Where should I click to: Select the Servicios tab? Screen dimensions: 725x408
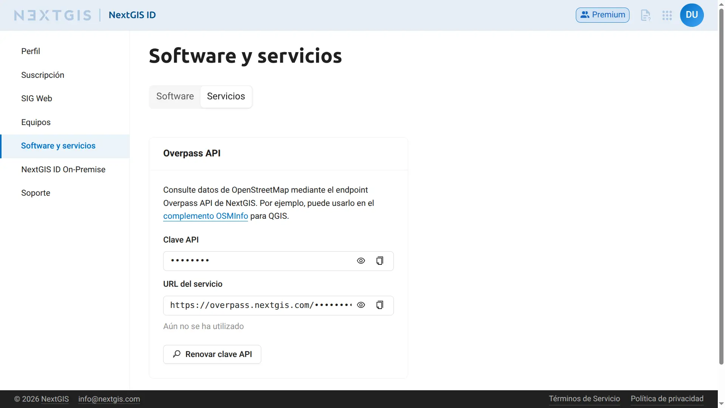(x=226, y=96)
